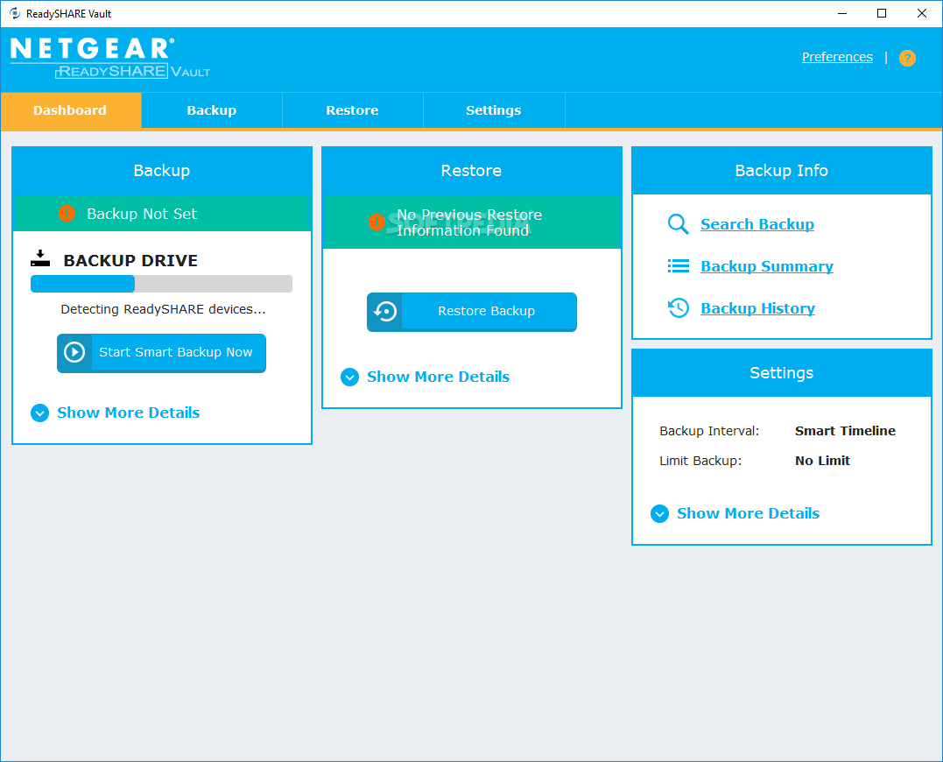Screen dimensions: 943x762
Task: Click the clock icon beside Backup History
Action: pyautogui.click(x=679, y=308)
